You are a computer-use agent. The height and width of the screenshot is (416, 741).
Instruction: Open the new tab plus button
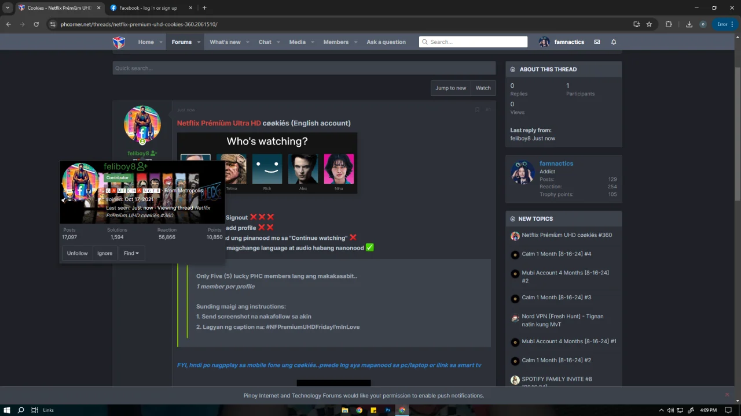click(204, 8)
